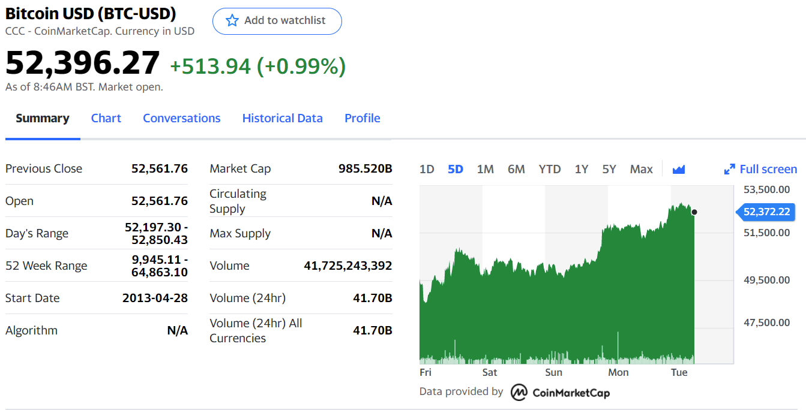Click the 47,500.00 axis label
The height and width of the screenshot is (410, 806).
(x=767, y=322)
